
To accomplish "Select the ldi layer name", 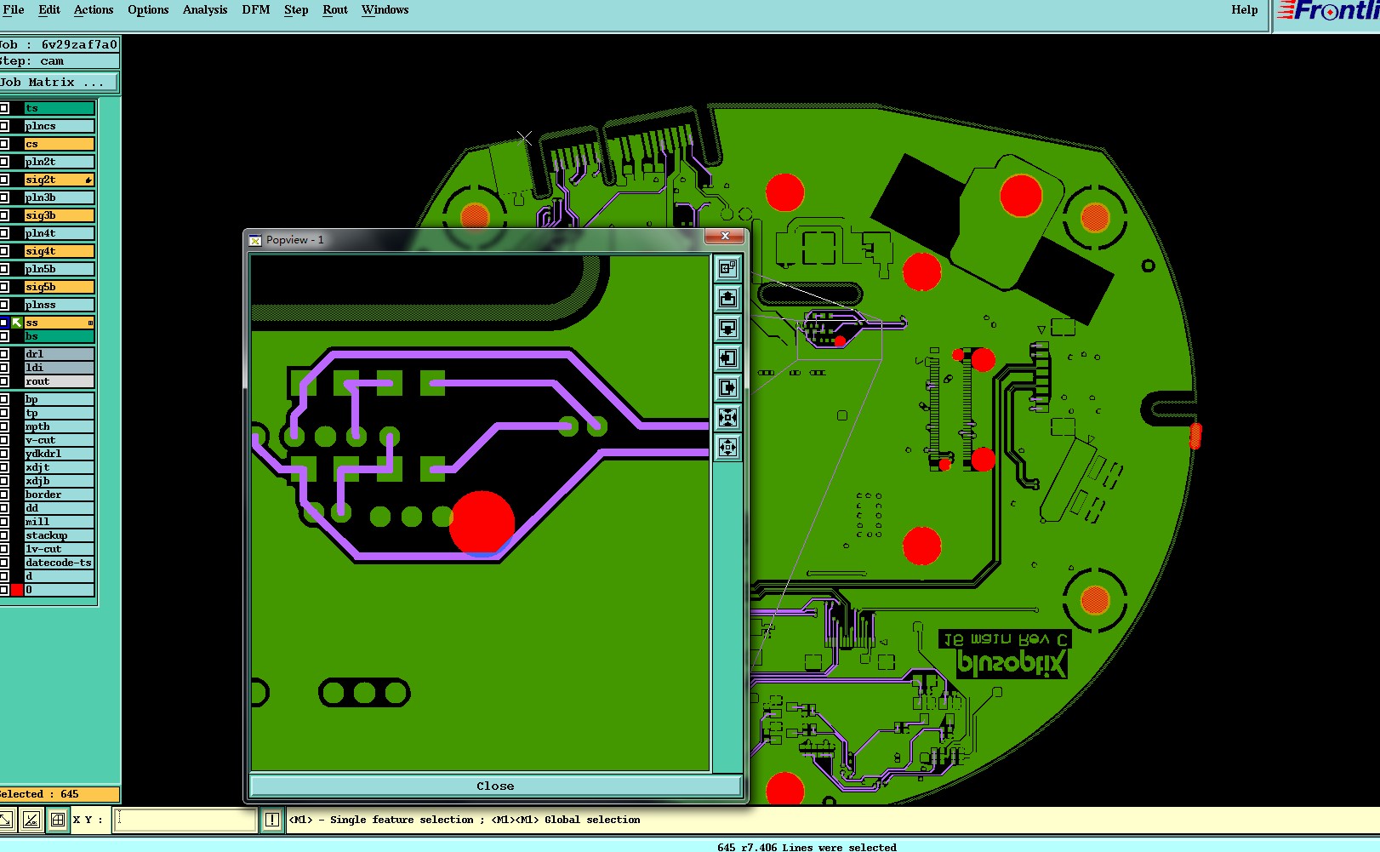I will pos(59,368).
